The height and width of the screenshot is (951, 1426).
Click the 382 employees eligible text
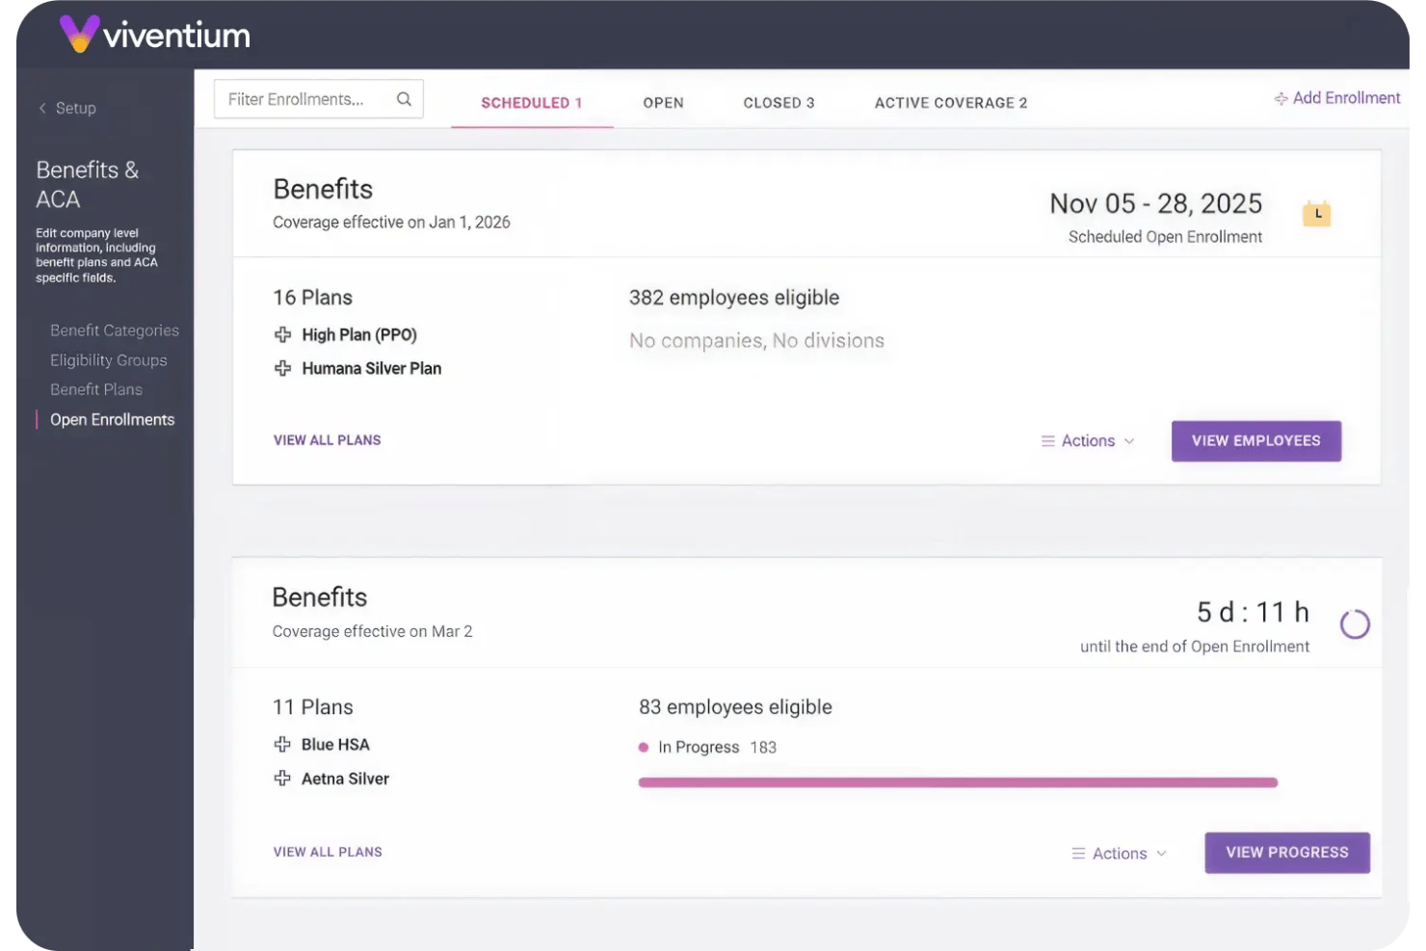[x=734, y=298]
